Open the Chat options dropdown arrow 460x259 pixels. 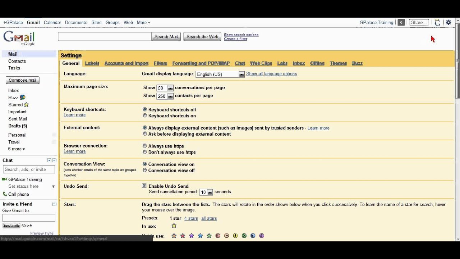49,160
